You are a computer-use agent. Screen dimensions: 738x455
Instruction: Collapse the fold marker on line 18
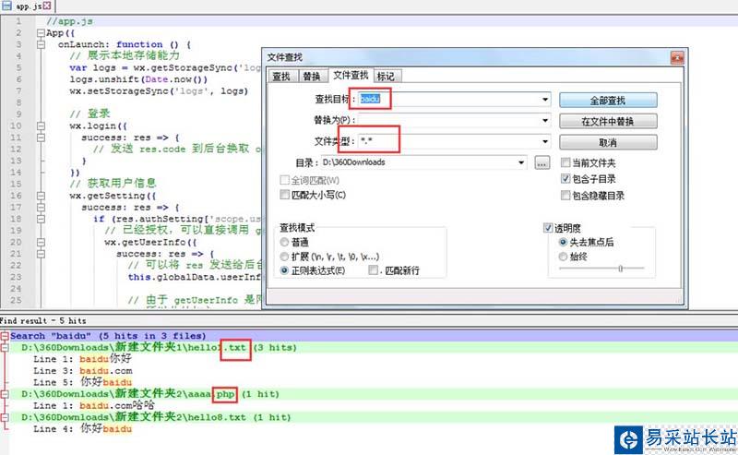(x=41, y=219)
